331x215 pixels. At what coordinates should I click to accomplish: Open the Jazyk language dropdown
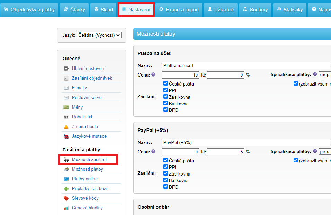99,35
